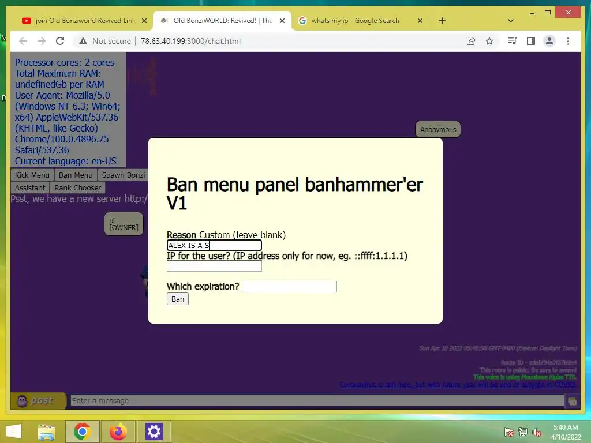591x443 pixels.
Task: Click the network tray icon
Action: click(x=523, y=432)
